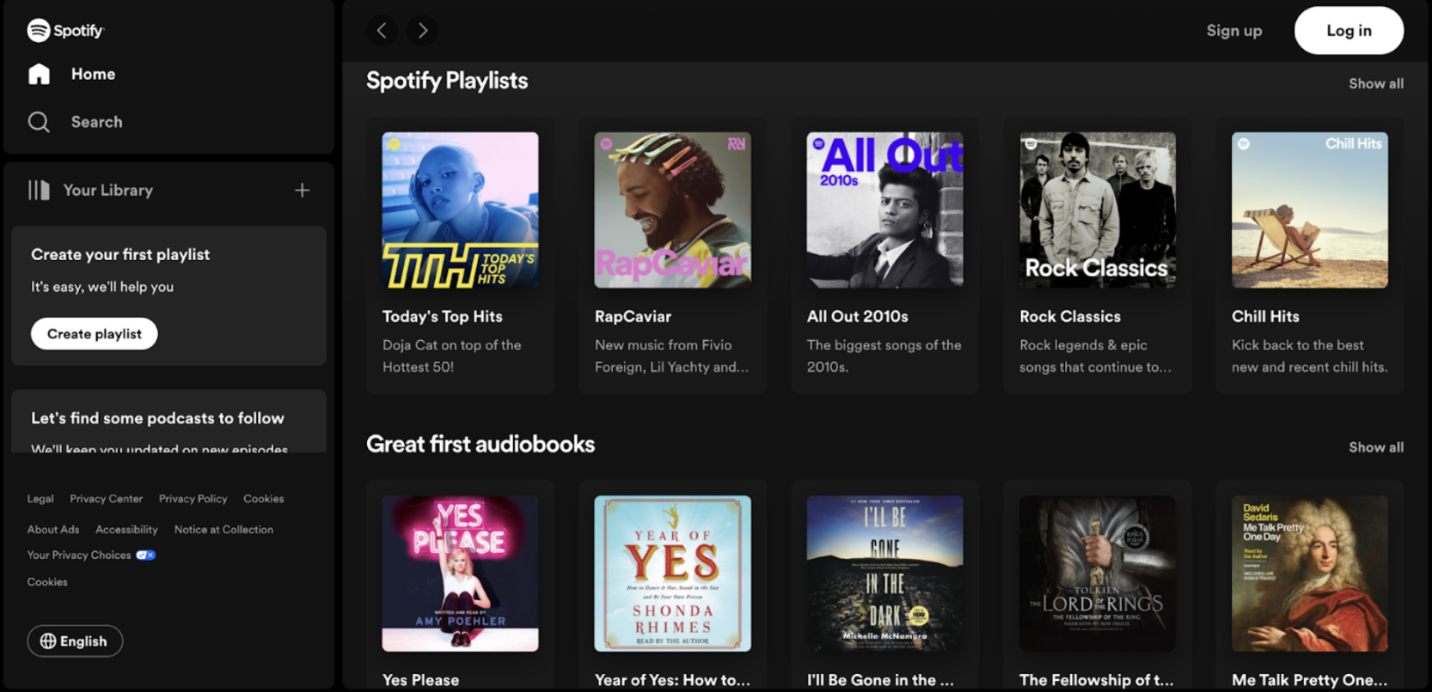1432x692 pixels.
Task: Open Chill Hits cover art
Action: click(x=1310, y=209)
